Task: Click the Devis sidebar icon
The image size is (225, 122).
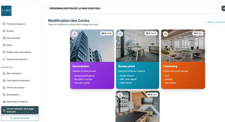Action: (x=4, y=45)
